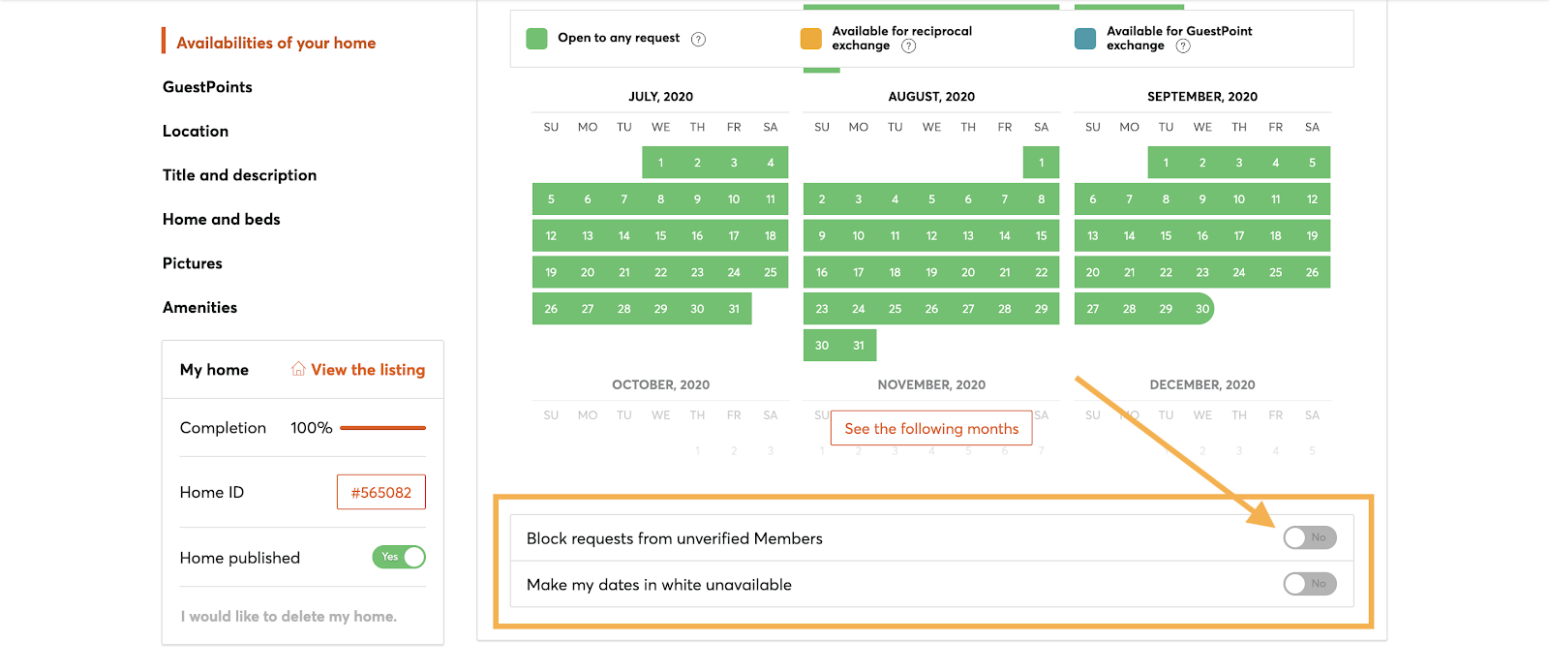Click the house icon beside View the listing
This screenshot has width=1549, height=672.
click(x=298, y=369)
